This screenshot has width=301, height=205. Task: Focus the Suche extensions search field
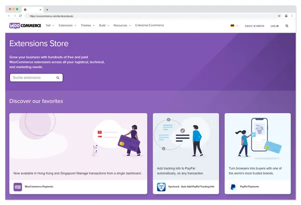36,78
